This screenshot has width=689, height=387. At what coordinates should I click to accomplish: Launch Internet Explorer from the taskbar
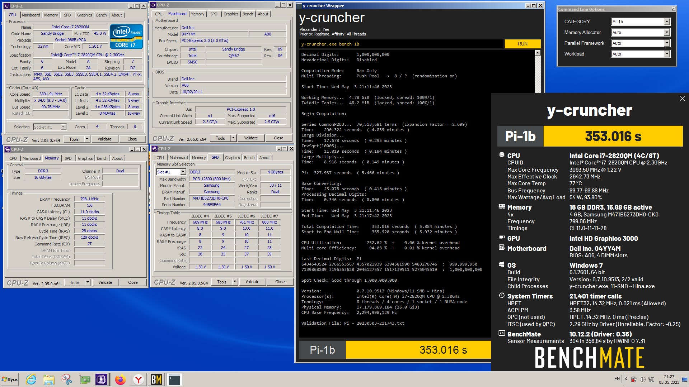(31, 379)
